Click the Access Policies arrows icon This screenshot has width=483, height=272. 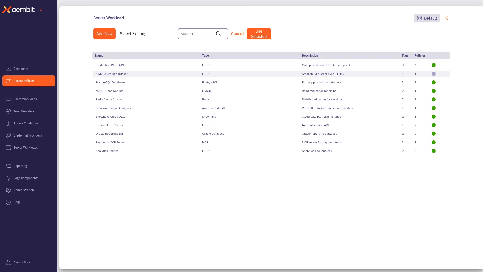(8, 81)
